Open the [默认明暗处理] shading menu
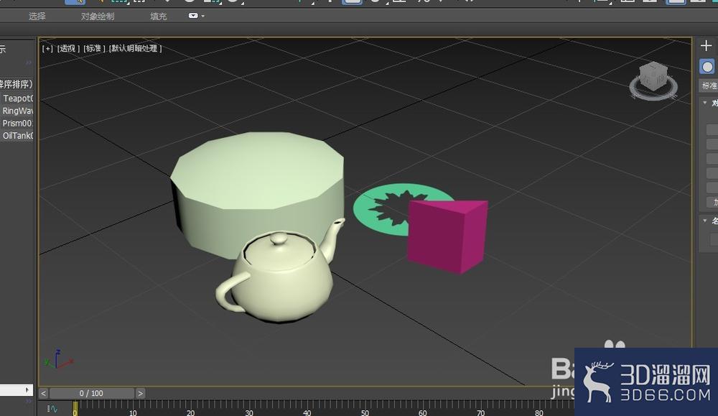This screenshot has width=718, height=416. coord(136,49)
